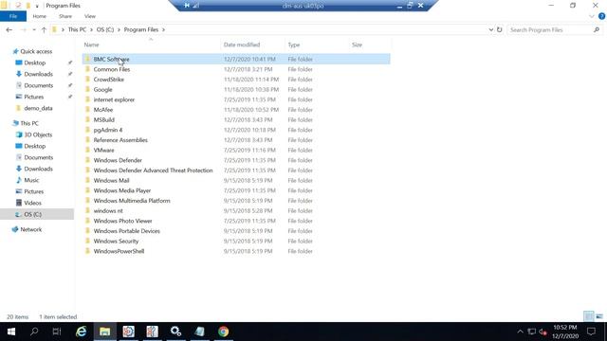Open taskbar search magnifier
This screenshot has height=341, width=607.
click(x=34, y=332)
